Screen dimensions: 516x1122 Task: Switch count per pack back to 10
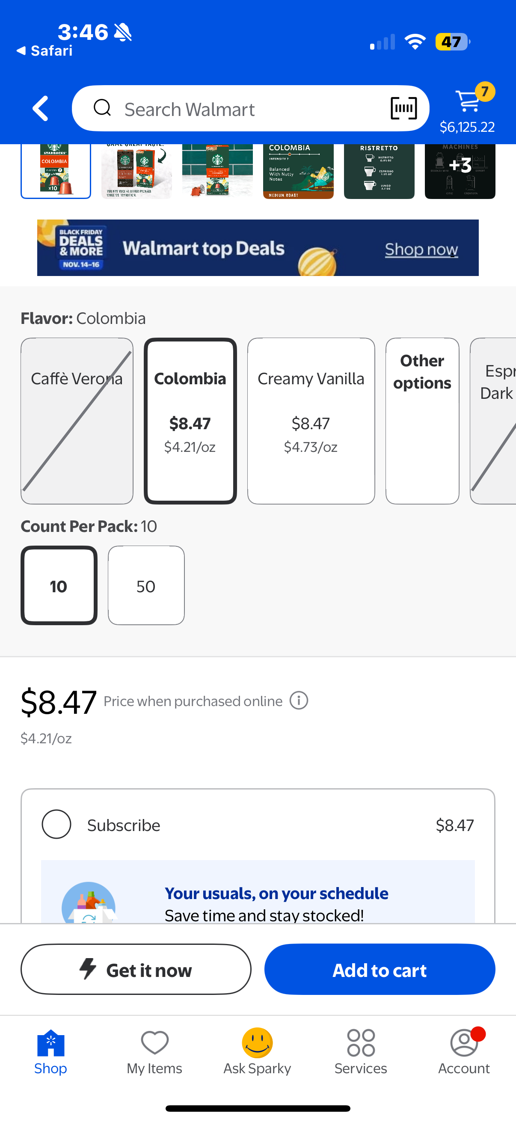tap(58, 586)
